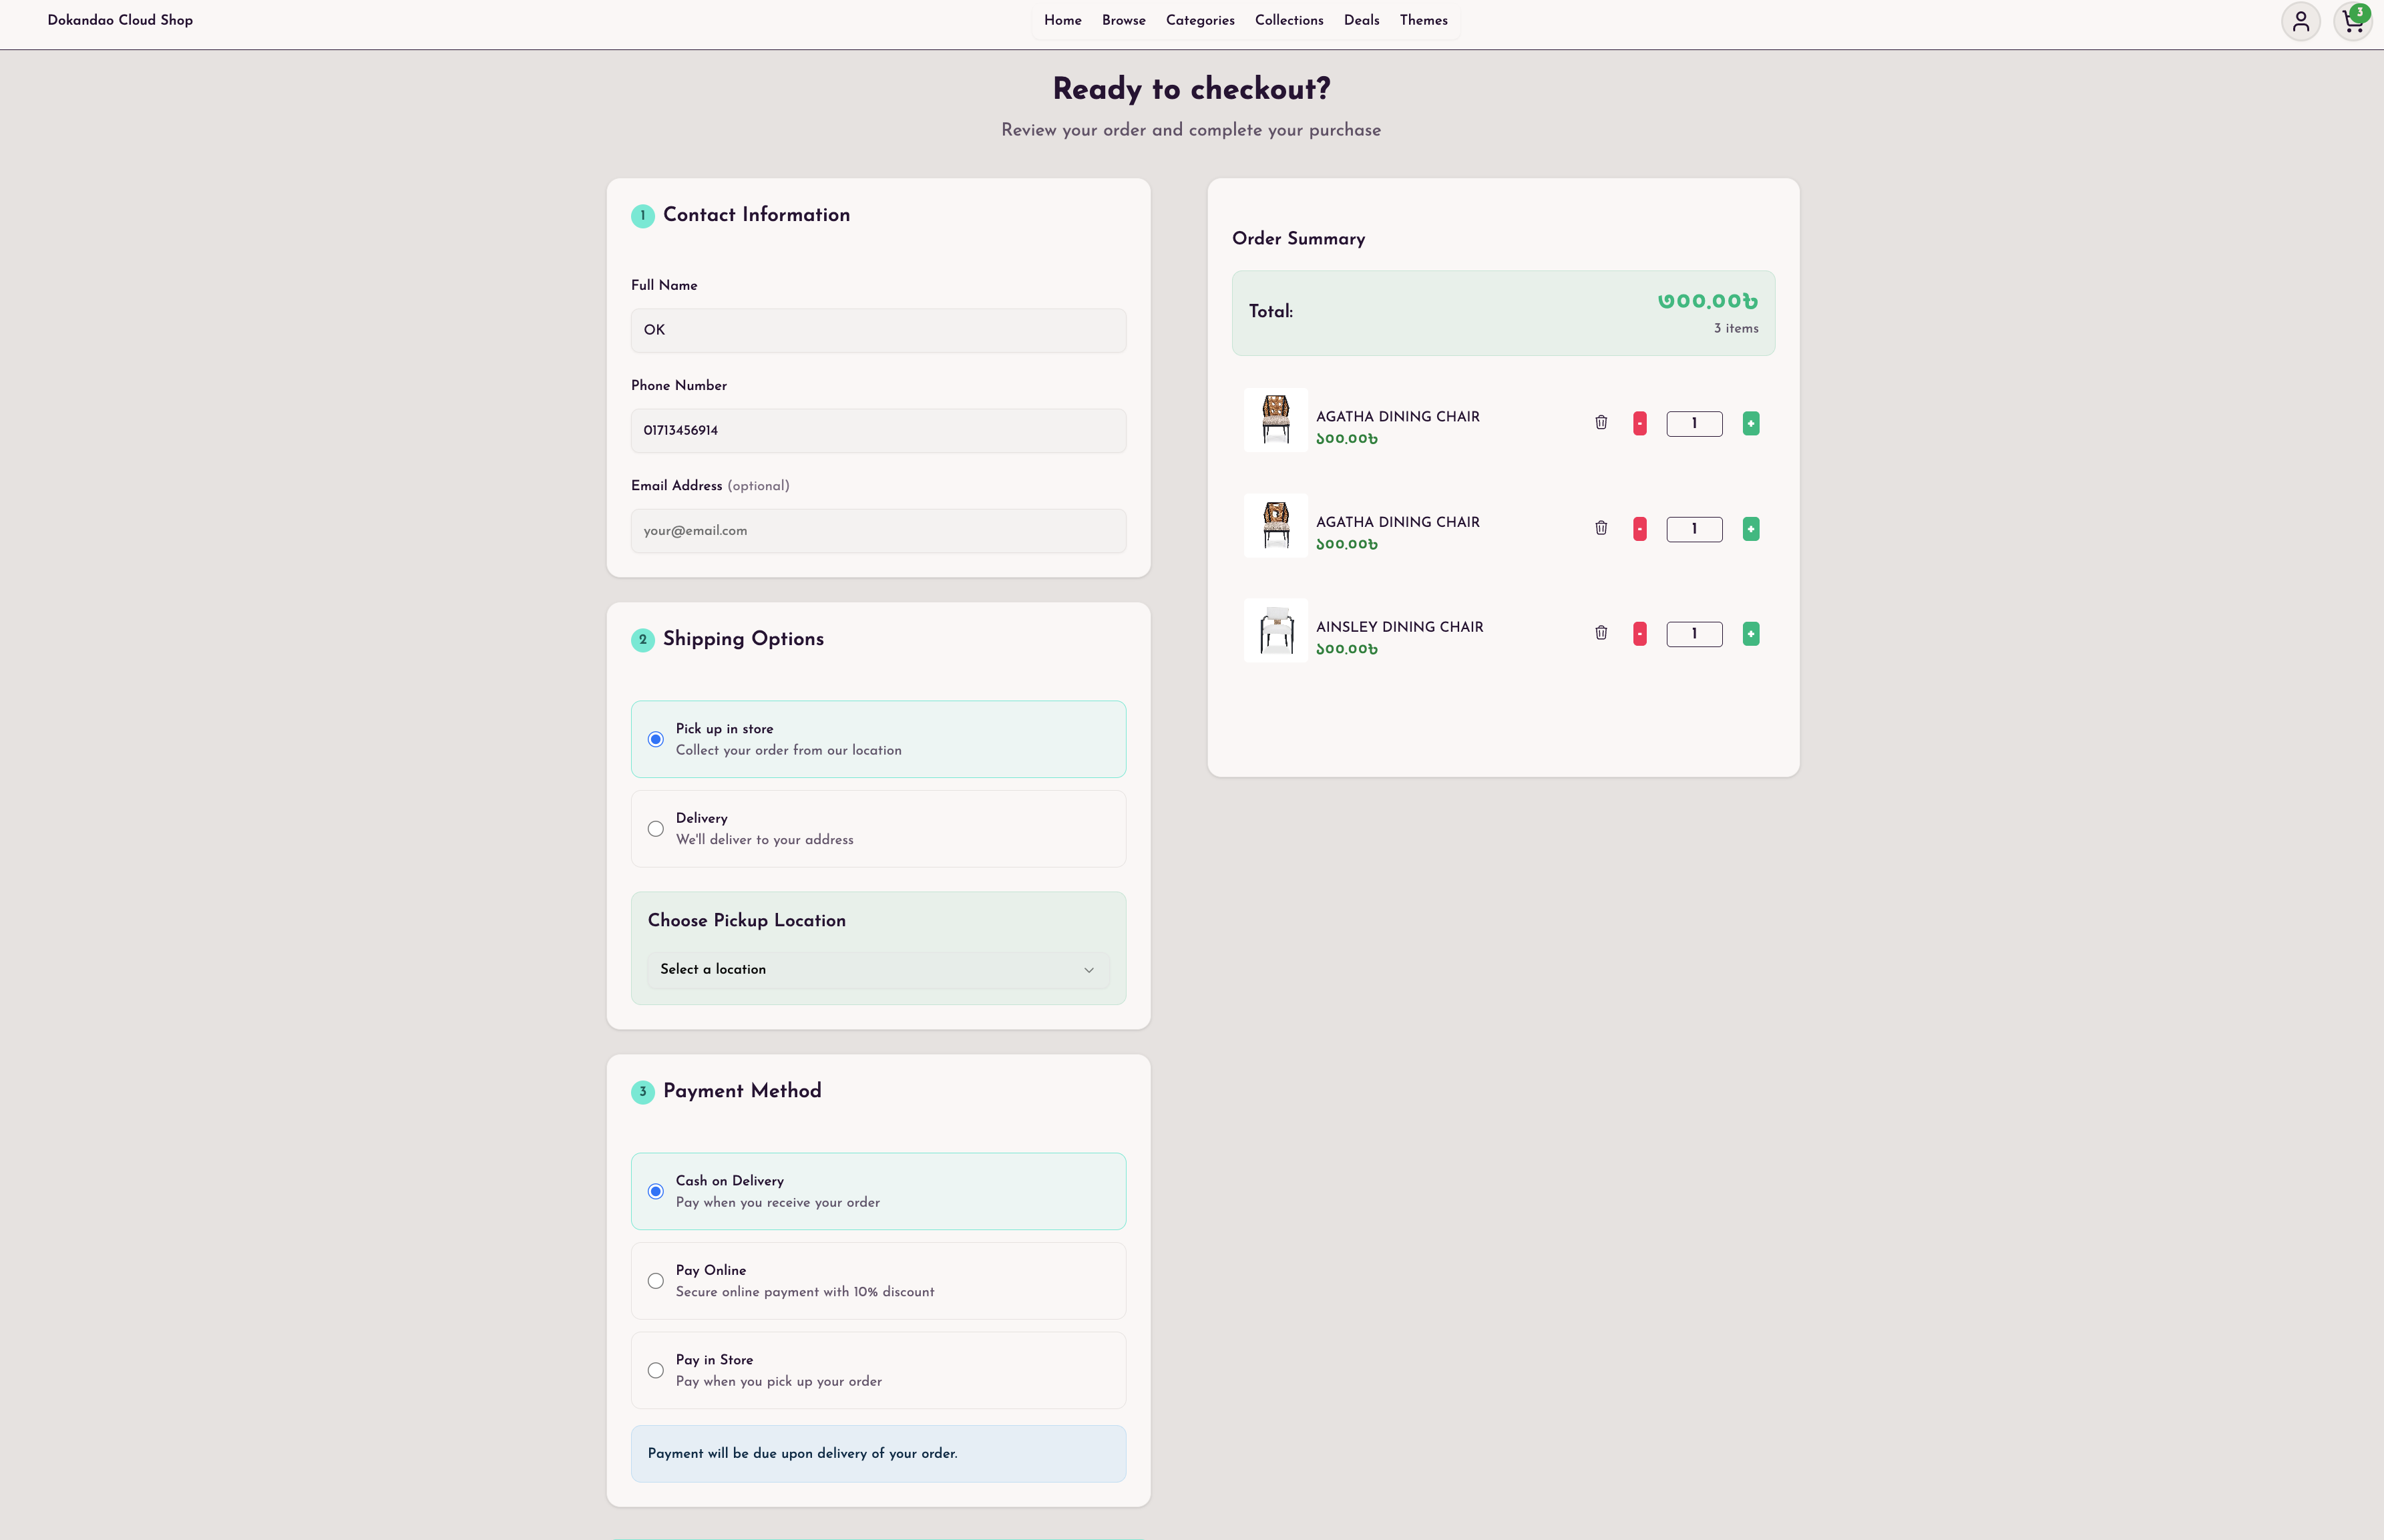Click the Dokandao Cloud Shop logo link
The width and height of the screenshot is (2384, 1540).
(120, 20)
